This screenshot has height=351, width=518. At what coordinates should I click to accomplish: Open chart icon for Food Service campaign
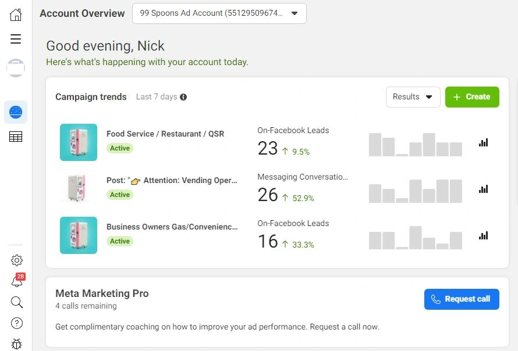[483, 142]
